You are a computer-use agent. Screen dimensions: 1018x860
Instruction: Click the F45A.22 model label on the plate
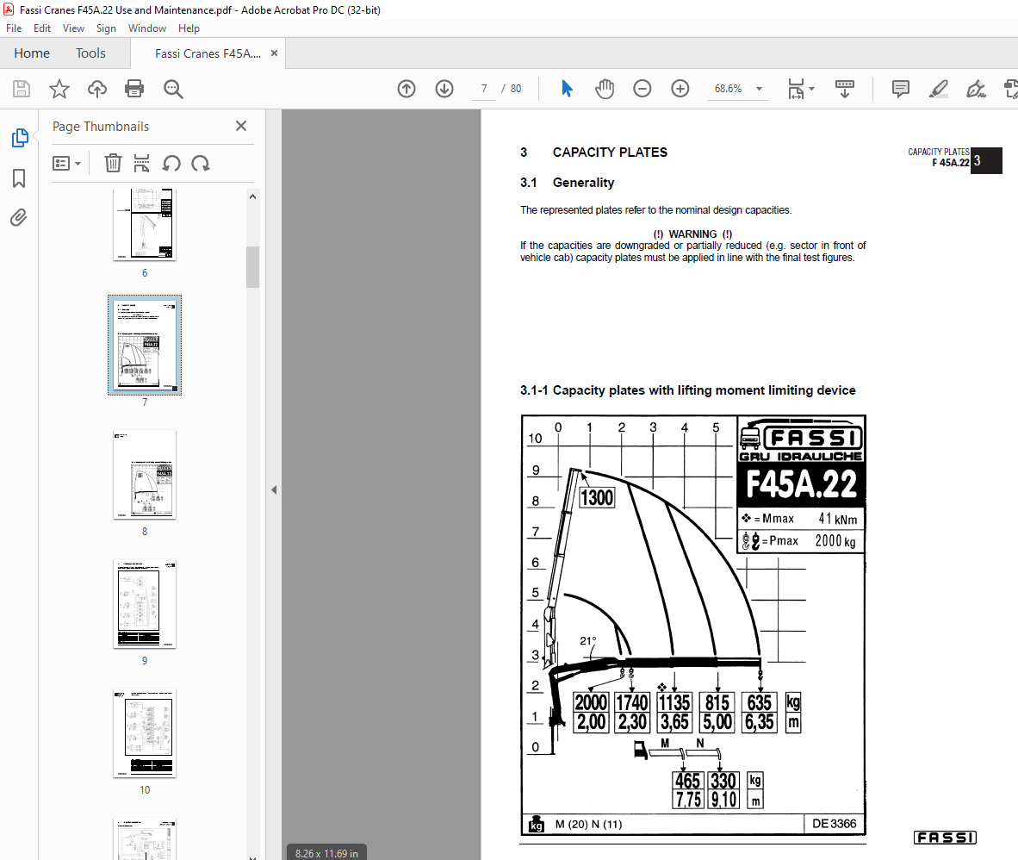pyautogui.click(x=801, y=484)
